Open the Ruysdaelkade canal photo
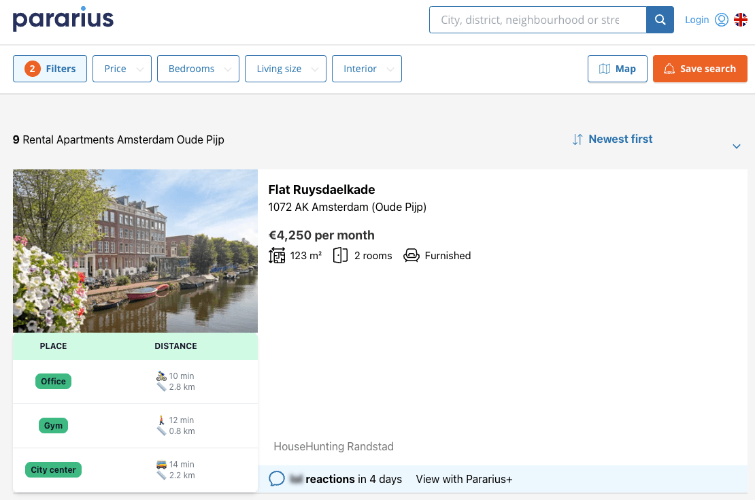 pyautogui.click(x=135, y=251)
